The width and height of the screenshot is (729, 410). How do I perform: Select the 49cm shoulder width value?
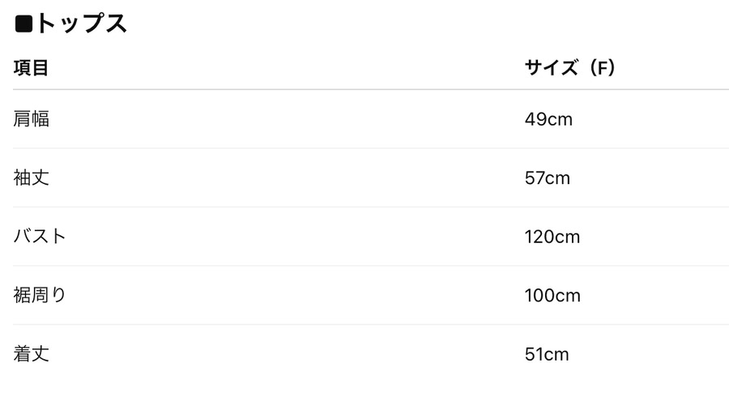pyautogui.click(x=548, y=119)
